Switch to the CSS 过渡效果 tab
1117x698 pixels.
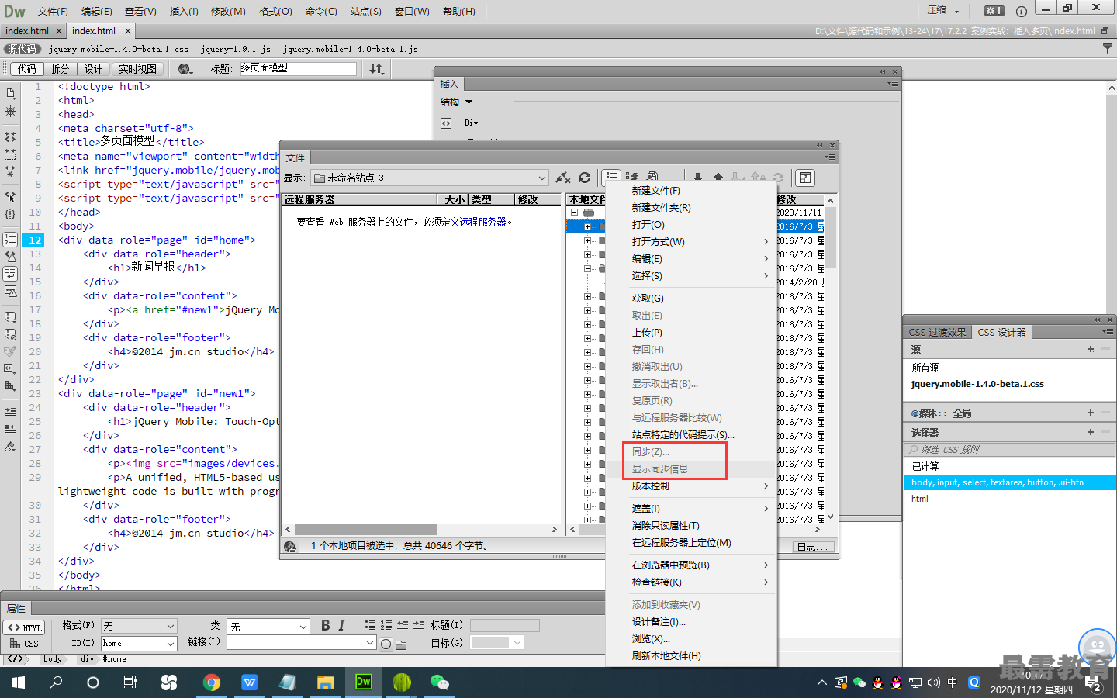tap(937, 332)
